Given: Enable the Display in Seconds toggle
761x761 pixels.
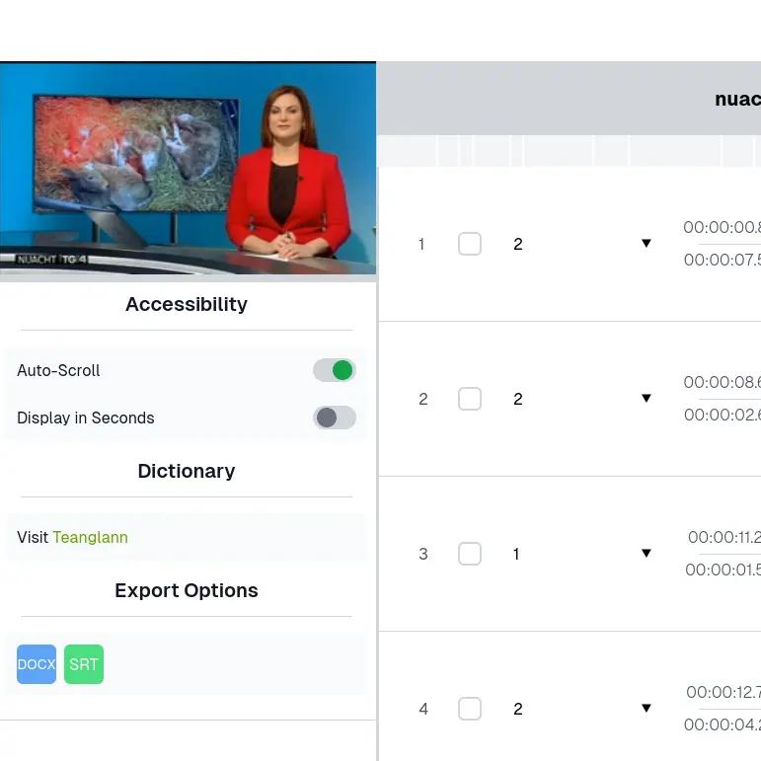Looking at the screenshot, I should [x=334, y=418].
